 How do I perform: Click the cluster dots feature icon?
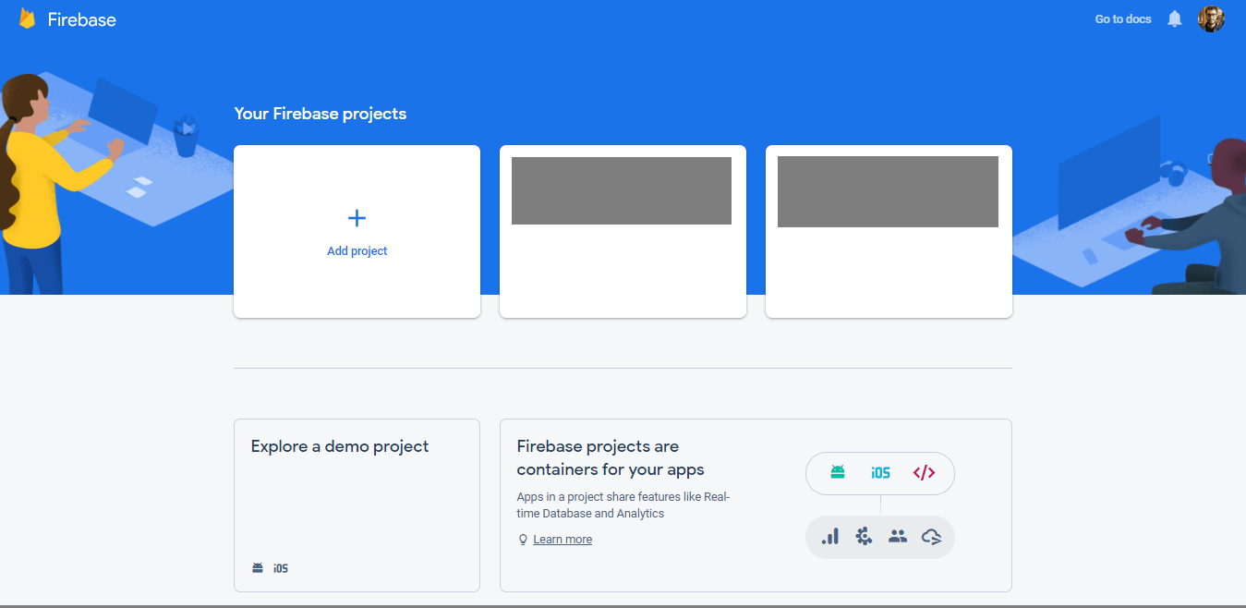864,536
